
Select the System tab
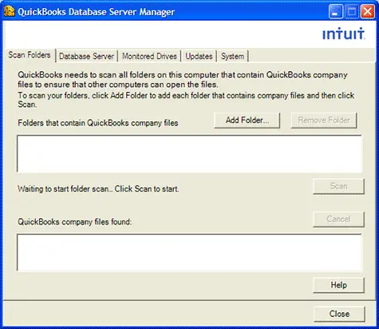click(x=232, y=56)
